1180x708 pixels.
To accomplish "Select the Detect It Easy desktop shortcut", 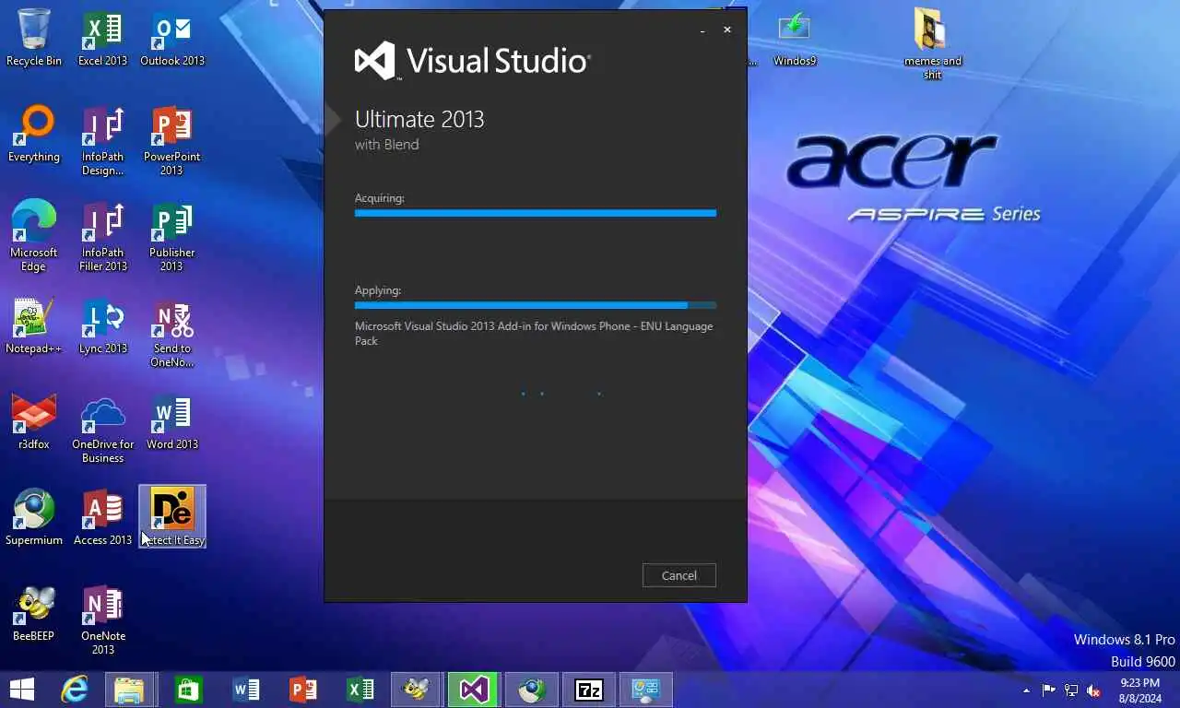I will coord(172,516).
